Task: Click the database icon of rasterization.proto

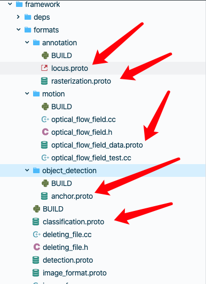Action: tap(44, 81)
